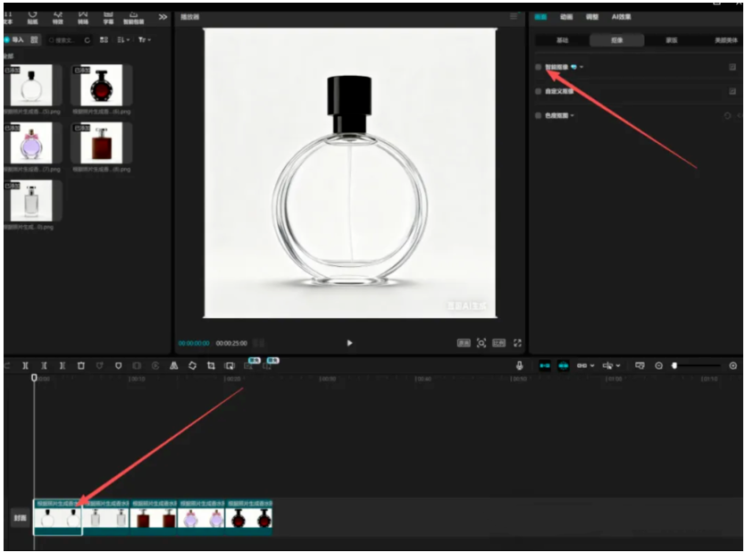Click the 封面 (Cover) button on the track
This screenshot has width=745, height=552.
pos(19,517)
